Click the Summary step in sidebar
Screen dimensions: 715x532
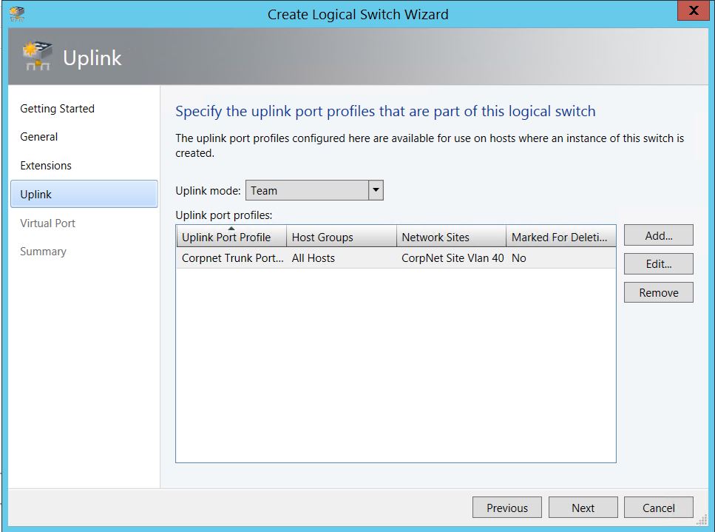(43, 252)
